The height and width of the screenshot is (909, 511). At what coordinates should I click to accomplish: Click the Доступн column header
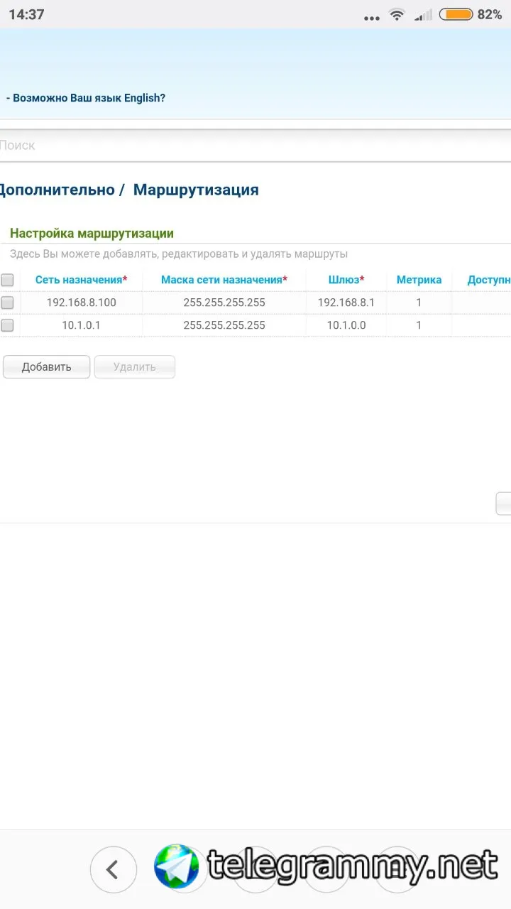[489, 280]
